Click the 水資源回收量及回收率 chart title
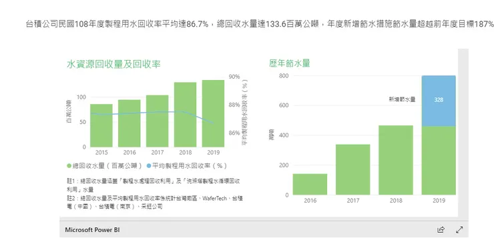Image resolution: width=494 pixels, height=248 pixels. tap(113, 64)
